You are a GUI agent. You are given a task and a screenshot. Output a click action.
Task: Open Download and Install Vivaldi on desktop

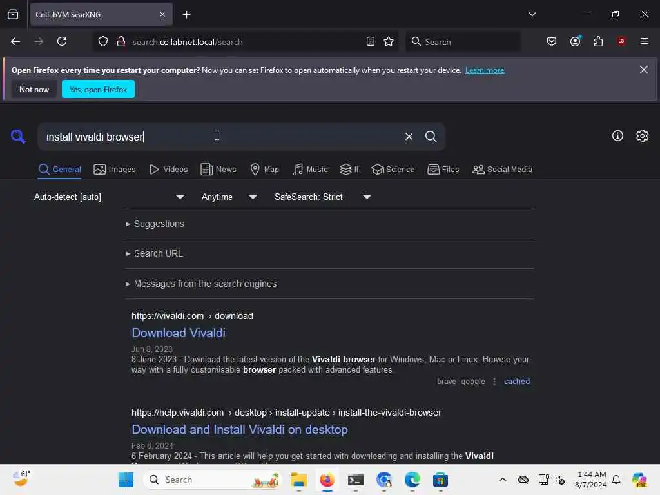tap(240, 430)
